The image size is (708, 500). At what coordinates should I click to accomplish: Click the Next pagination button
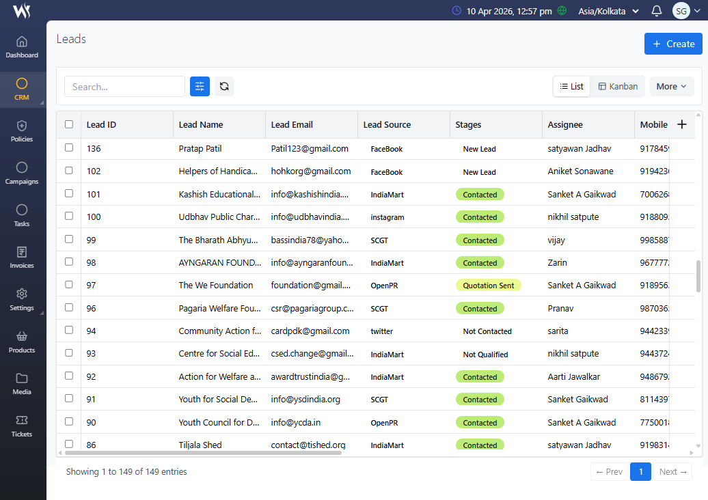pos(672,471)
